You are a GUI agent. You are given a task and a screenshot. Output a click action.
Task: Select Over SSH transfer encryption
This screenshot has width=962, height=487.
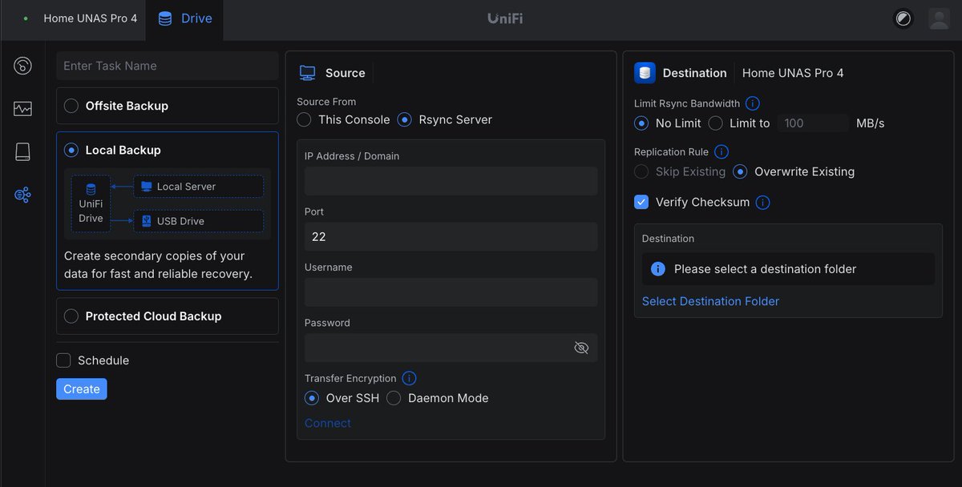[x=312, y=398]
